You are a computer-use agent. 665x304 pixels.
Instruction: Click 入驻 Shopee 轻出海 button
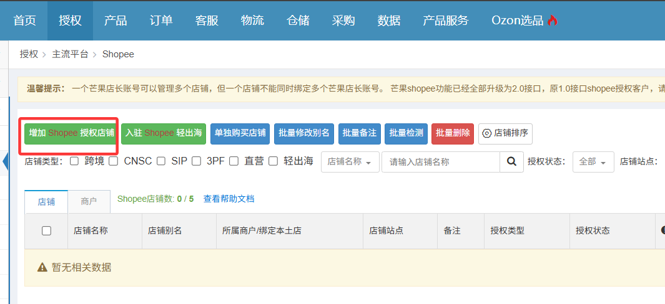click(163, 133)
